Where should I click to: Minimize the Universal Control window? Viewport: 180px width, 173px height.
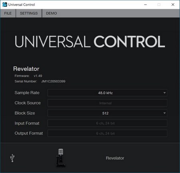coord(146,5)
